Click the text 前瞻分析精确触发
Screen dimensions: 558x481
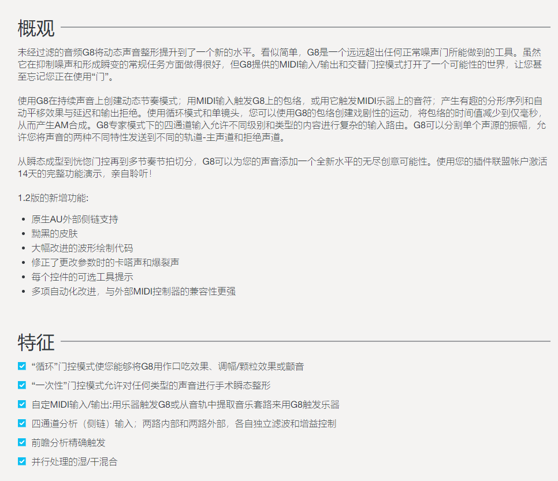click(68, 442)
